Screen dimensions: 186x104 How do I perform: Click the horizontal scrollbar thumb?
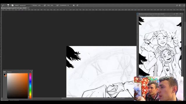[93, 98]
